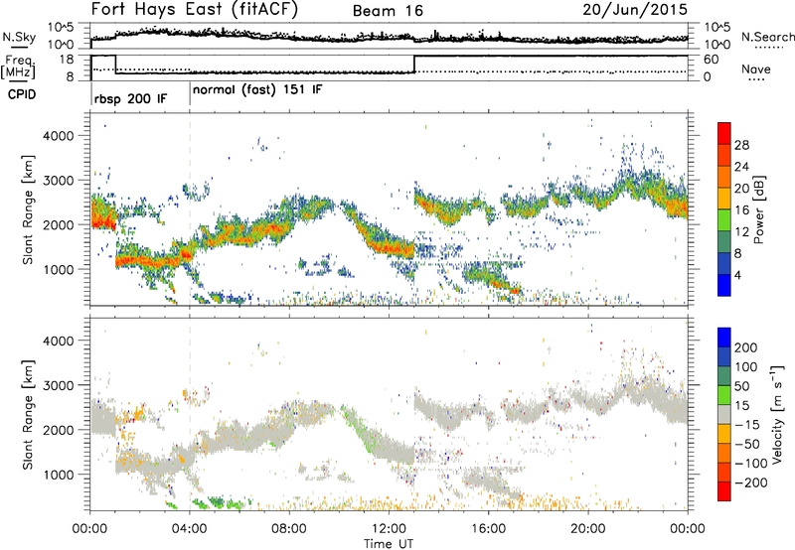
Task: Click the 'Velocity [m s⁻¹]' color bar label
Action: pos(776,414)
